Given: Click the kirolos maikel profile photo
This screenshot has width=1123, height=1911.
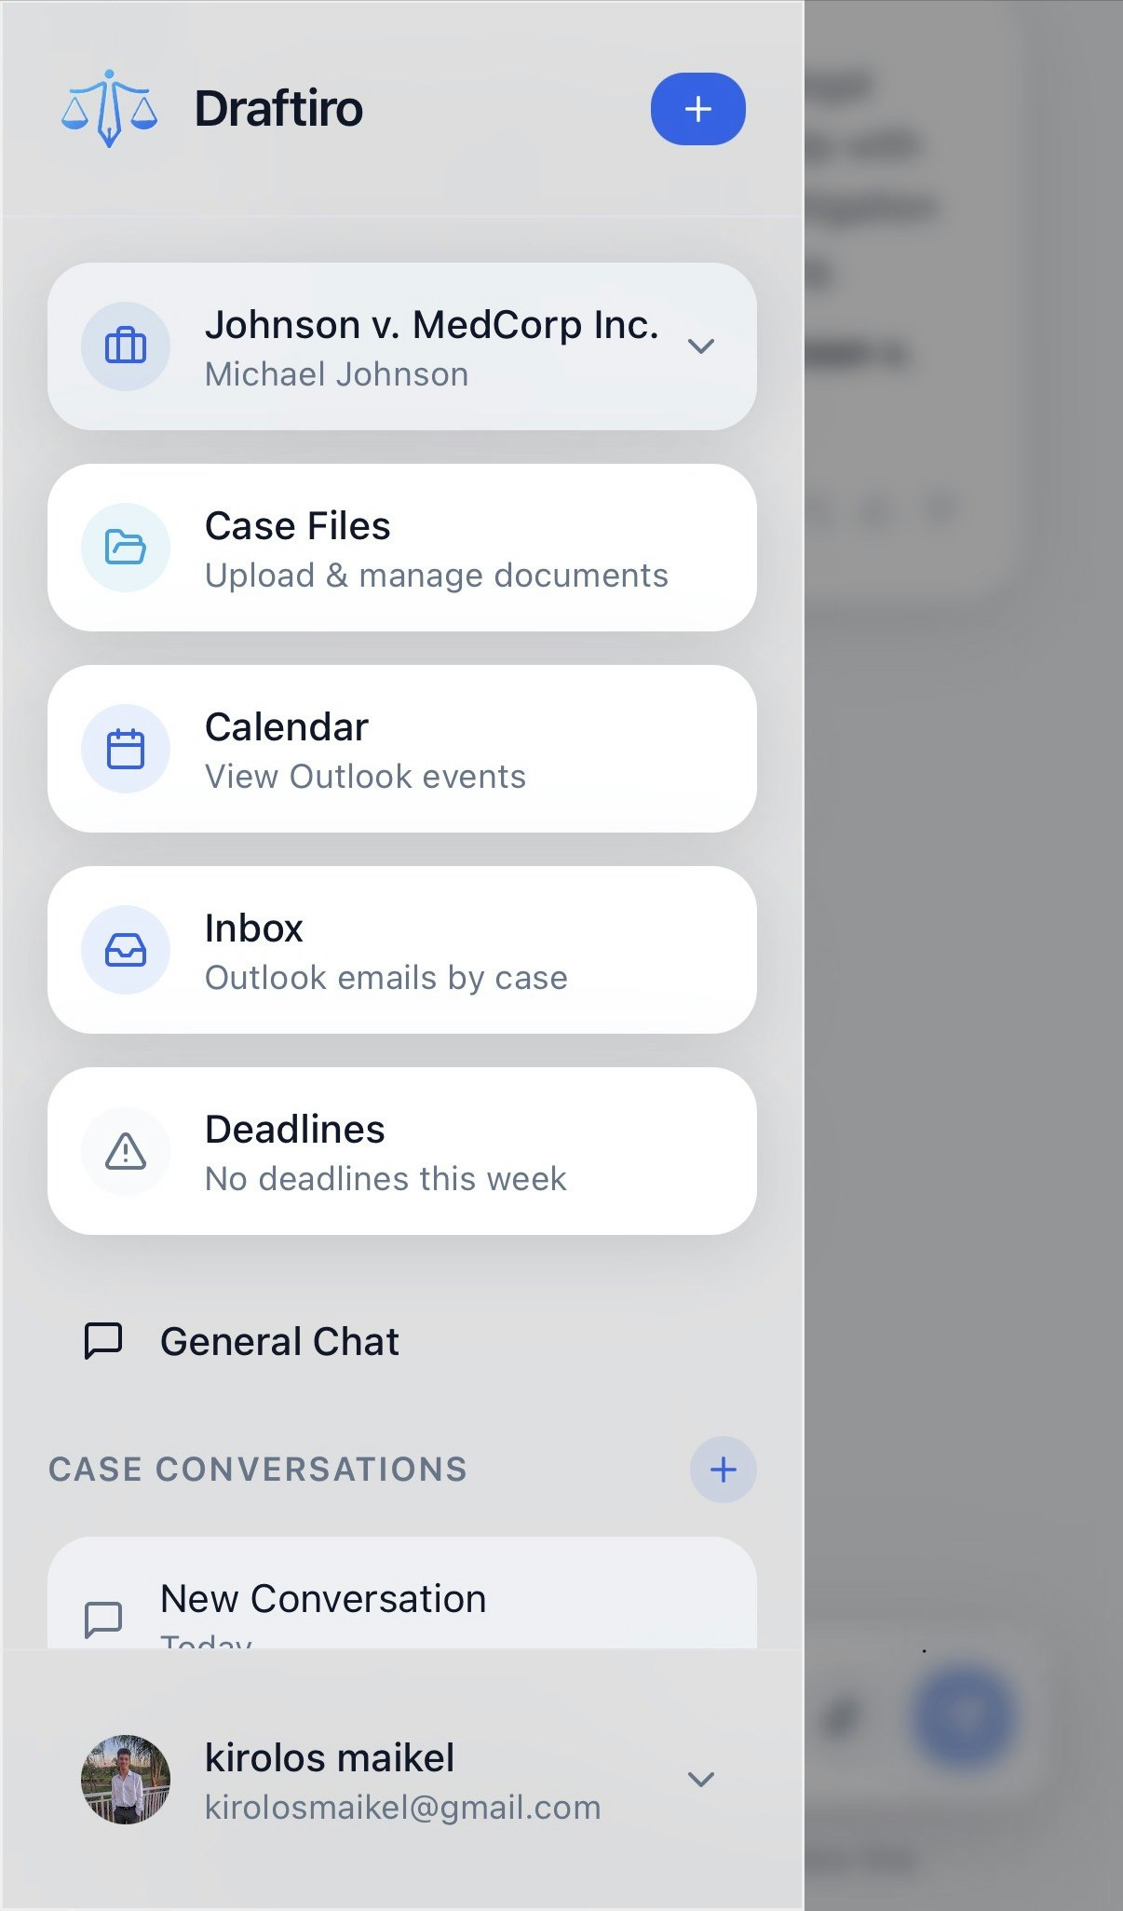Looking at the screenshot, I should 126,1779.
